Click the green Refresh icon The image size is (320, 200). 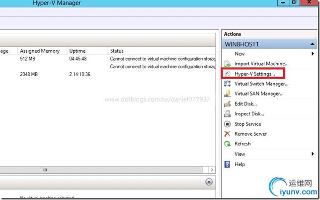[228, 144]
